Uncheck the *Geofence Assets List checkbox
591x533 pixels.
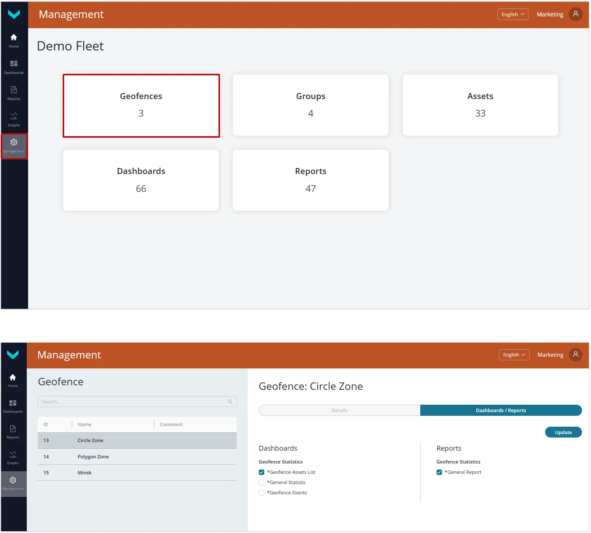click(261, 472)
